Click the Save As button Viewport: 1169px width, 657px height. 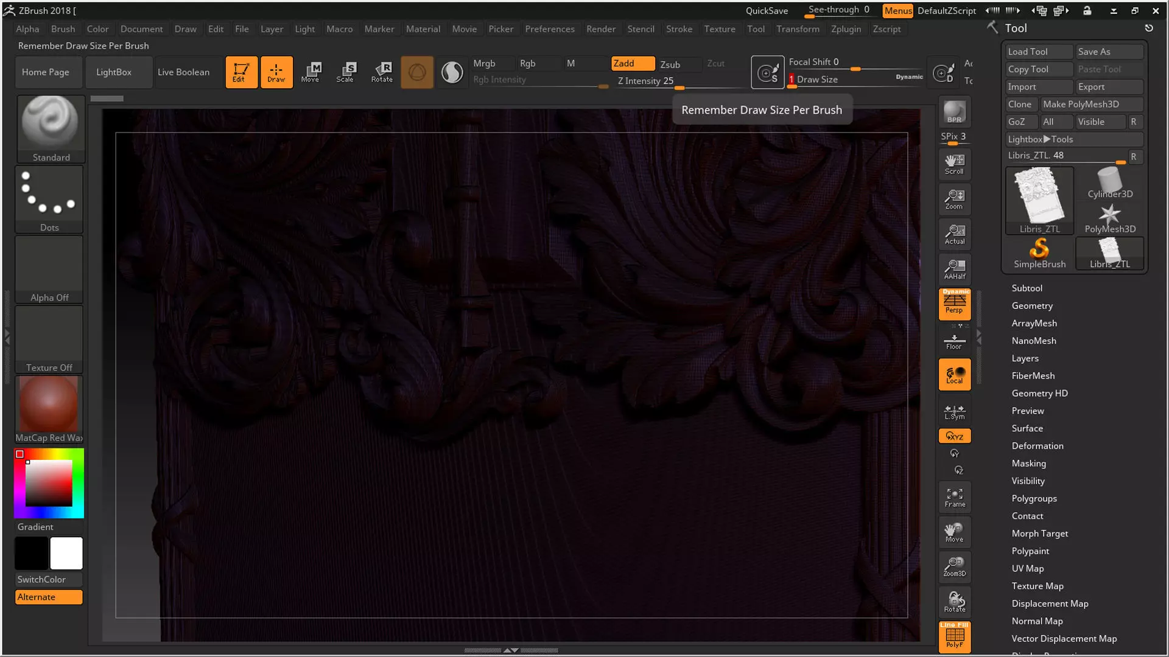[1109, 52]
